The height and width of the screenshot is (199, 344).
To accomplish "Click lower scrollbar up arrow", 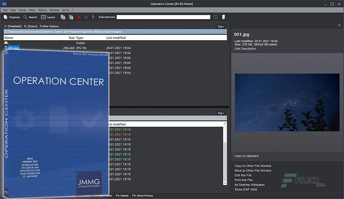I will (x=225, y=124).
